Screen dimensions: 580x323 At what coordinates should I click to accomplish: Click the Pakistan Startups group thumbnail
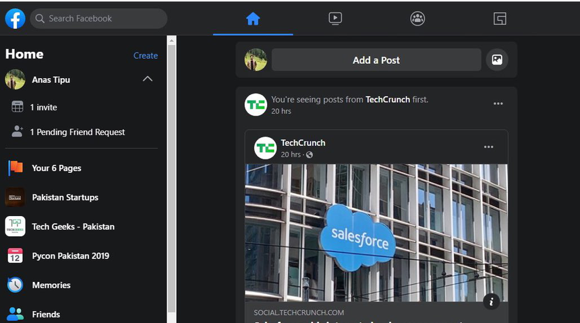coord(15,197)
